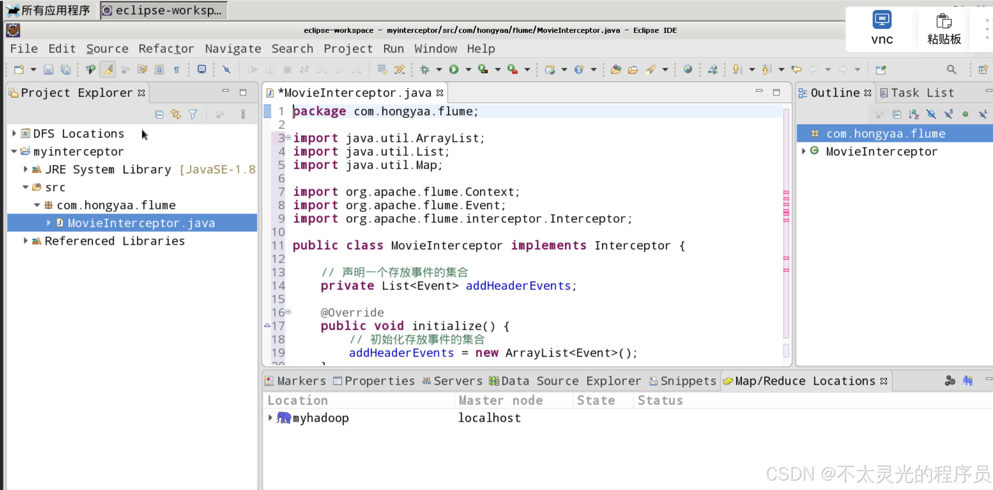
Task: Switch to the Data Source Explorer tab
Action: click(565, 381)
